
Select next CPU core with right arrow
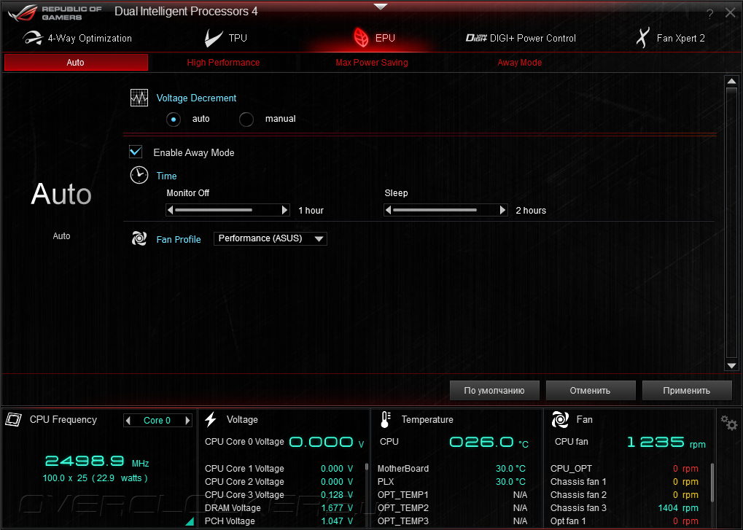point(187,421)
